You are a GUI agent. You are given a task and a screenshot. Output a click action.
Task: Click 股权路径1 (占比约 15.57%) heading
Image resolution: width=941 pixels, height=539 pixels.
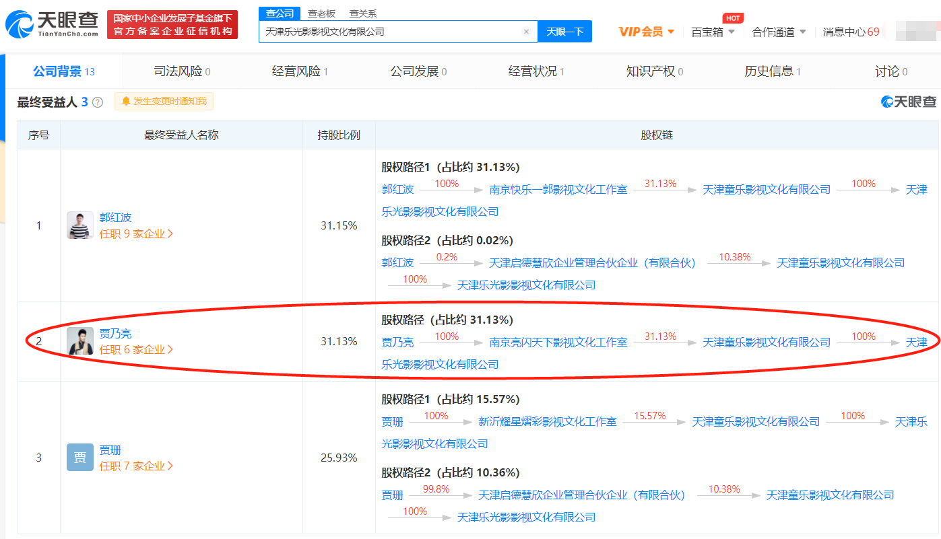click(451, 399)
